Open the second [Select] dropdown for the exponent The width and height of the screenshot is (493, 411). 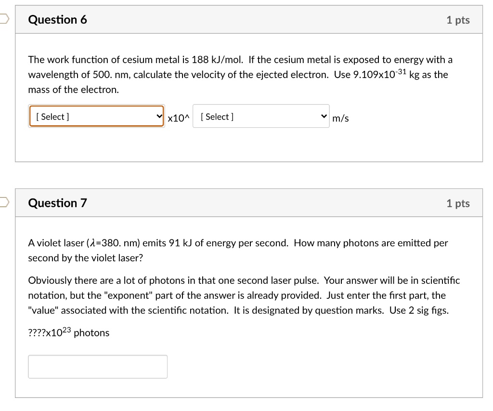261,116
